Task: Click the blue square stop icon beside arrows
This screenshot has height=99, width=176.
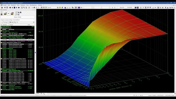Action: point(15,8)
